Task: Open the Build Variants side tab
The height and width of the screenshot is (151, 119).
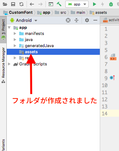Action: (x=3, y=145)
